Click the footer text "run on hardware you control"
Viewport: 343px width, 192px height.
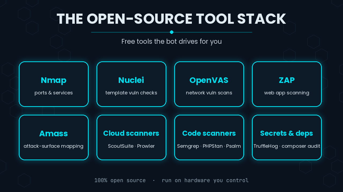205,181
